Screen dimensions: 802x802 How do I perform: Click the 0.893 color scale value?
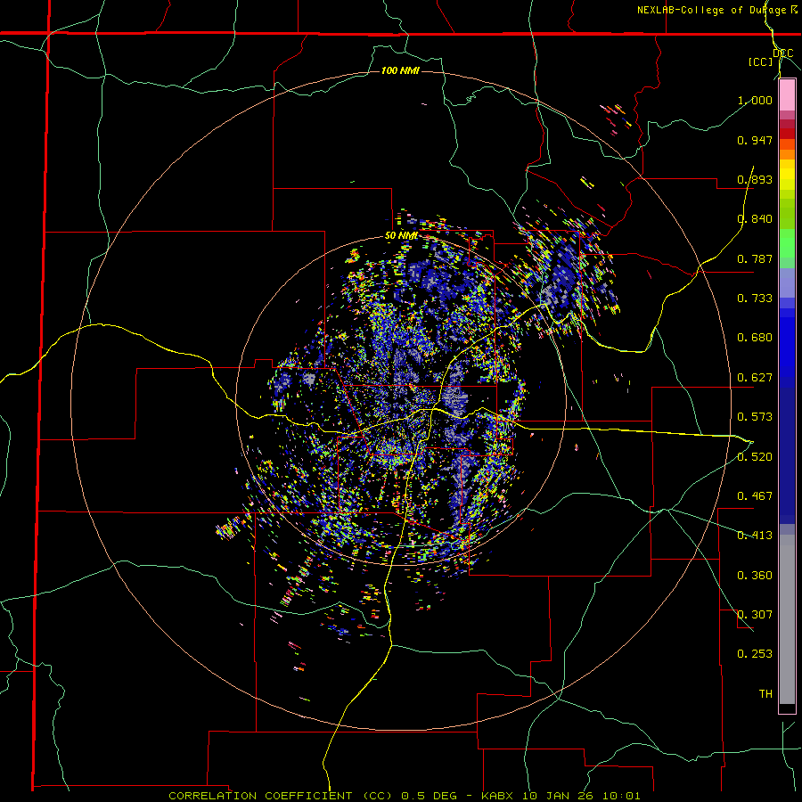(x=755, y=179)
